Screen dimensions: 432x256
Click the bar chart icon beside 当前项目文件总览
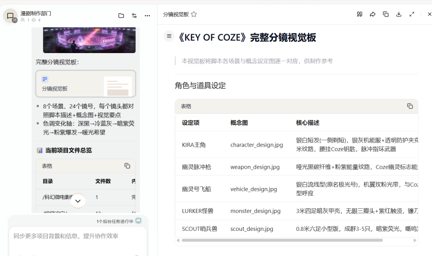pyautogui.click(x=40, y=150)
